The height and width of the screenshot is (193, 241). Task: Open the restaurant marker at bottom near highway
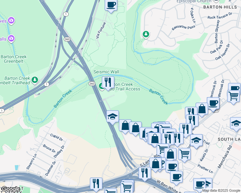(96, 185)
